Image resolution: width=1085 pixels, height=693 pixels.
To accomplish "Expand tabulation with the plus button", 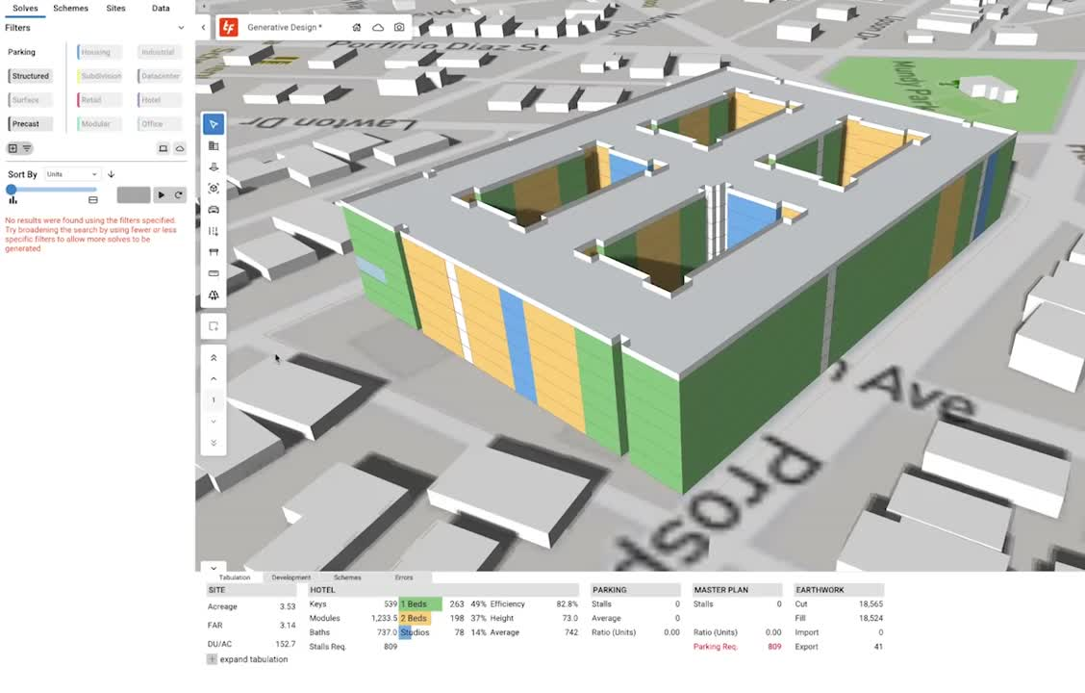I will (212, 659).
